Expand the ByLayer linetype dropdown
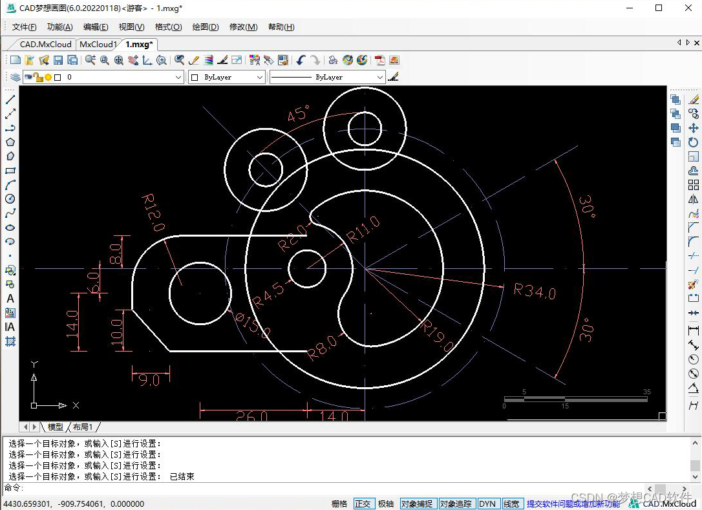The width and height of the screenshot is (702, 510). coord(379,77)
